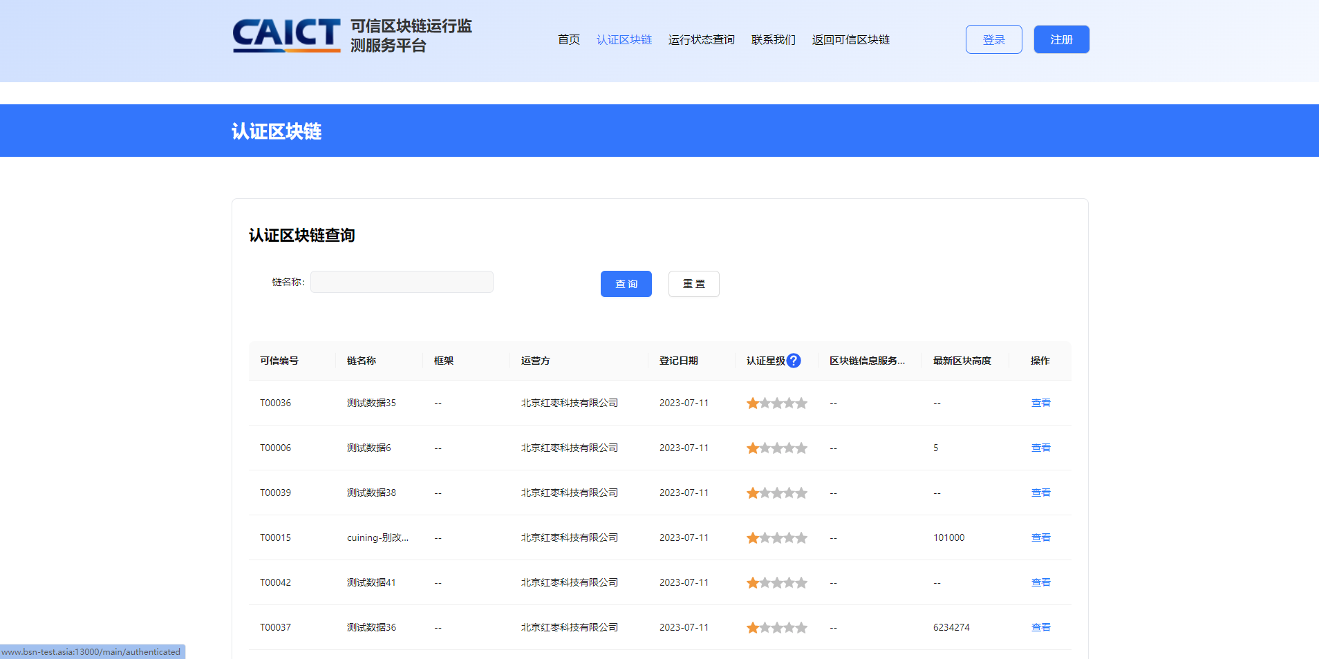Focus the 链名称 input field
1319x659 pixels.
(x=402, y=282)
